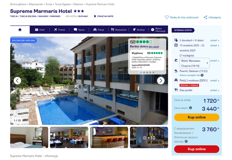
Task: Click the info icon next to Zobacz szczegóły lotu
Action: click(x=202, y=75)
